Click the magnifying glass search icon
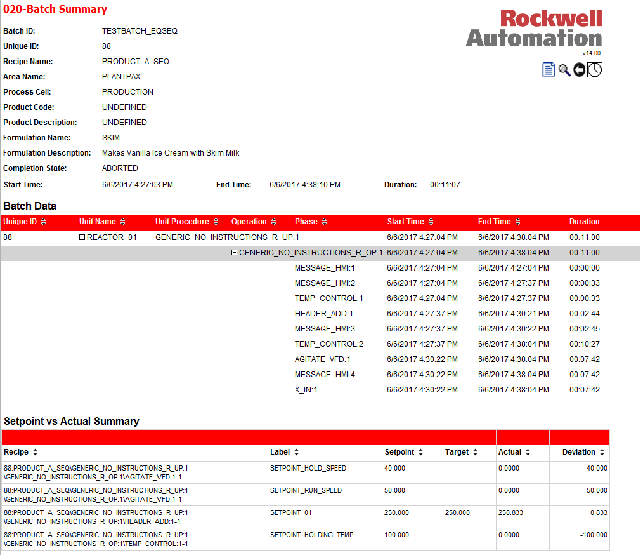Screen dimensions: 643x555 point(564,70)
